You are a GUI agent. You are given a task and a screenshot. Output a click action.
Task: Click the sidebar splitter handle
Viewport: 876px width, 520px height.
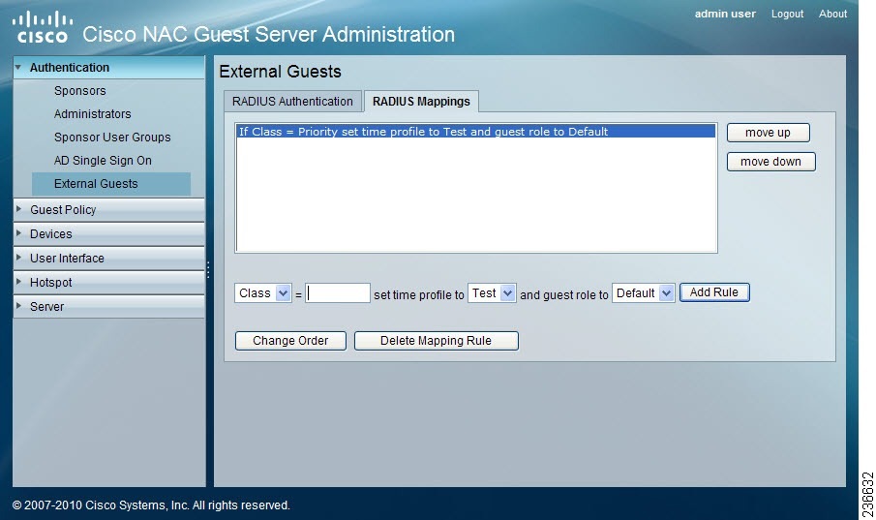(208, 270)
